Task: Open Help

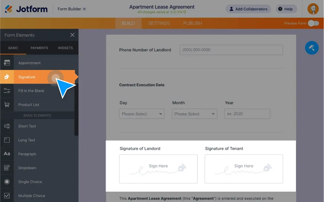Action: pyautogui.click(x=286, y=9)
